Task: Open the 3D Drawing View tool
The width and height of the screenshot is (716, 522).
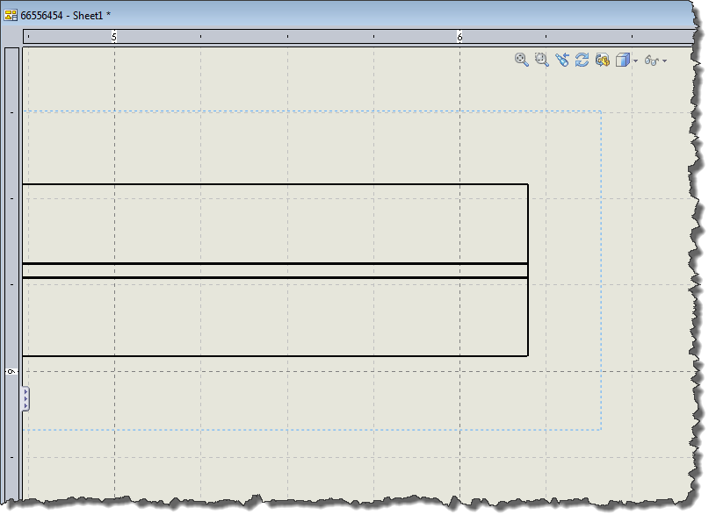Action: (602, 60)
